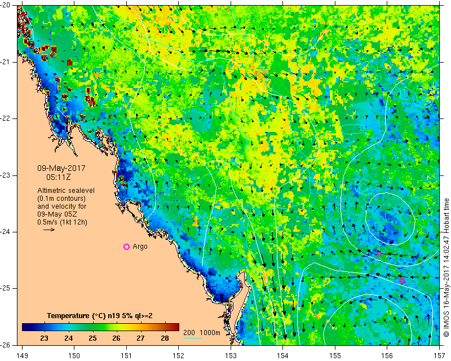
Task: Click the longitude axis label 152
Action: pos(179,356)
